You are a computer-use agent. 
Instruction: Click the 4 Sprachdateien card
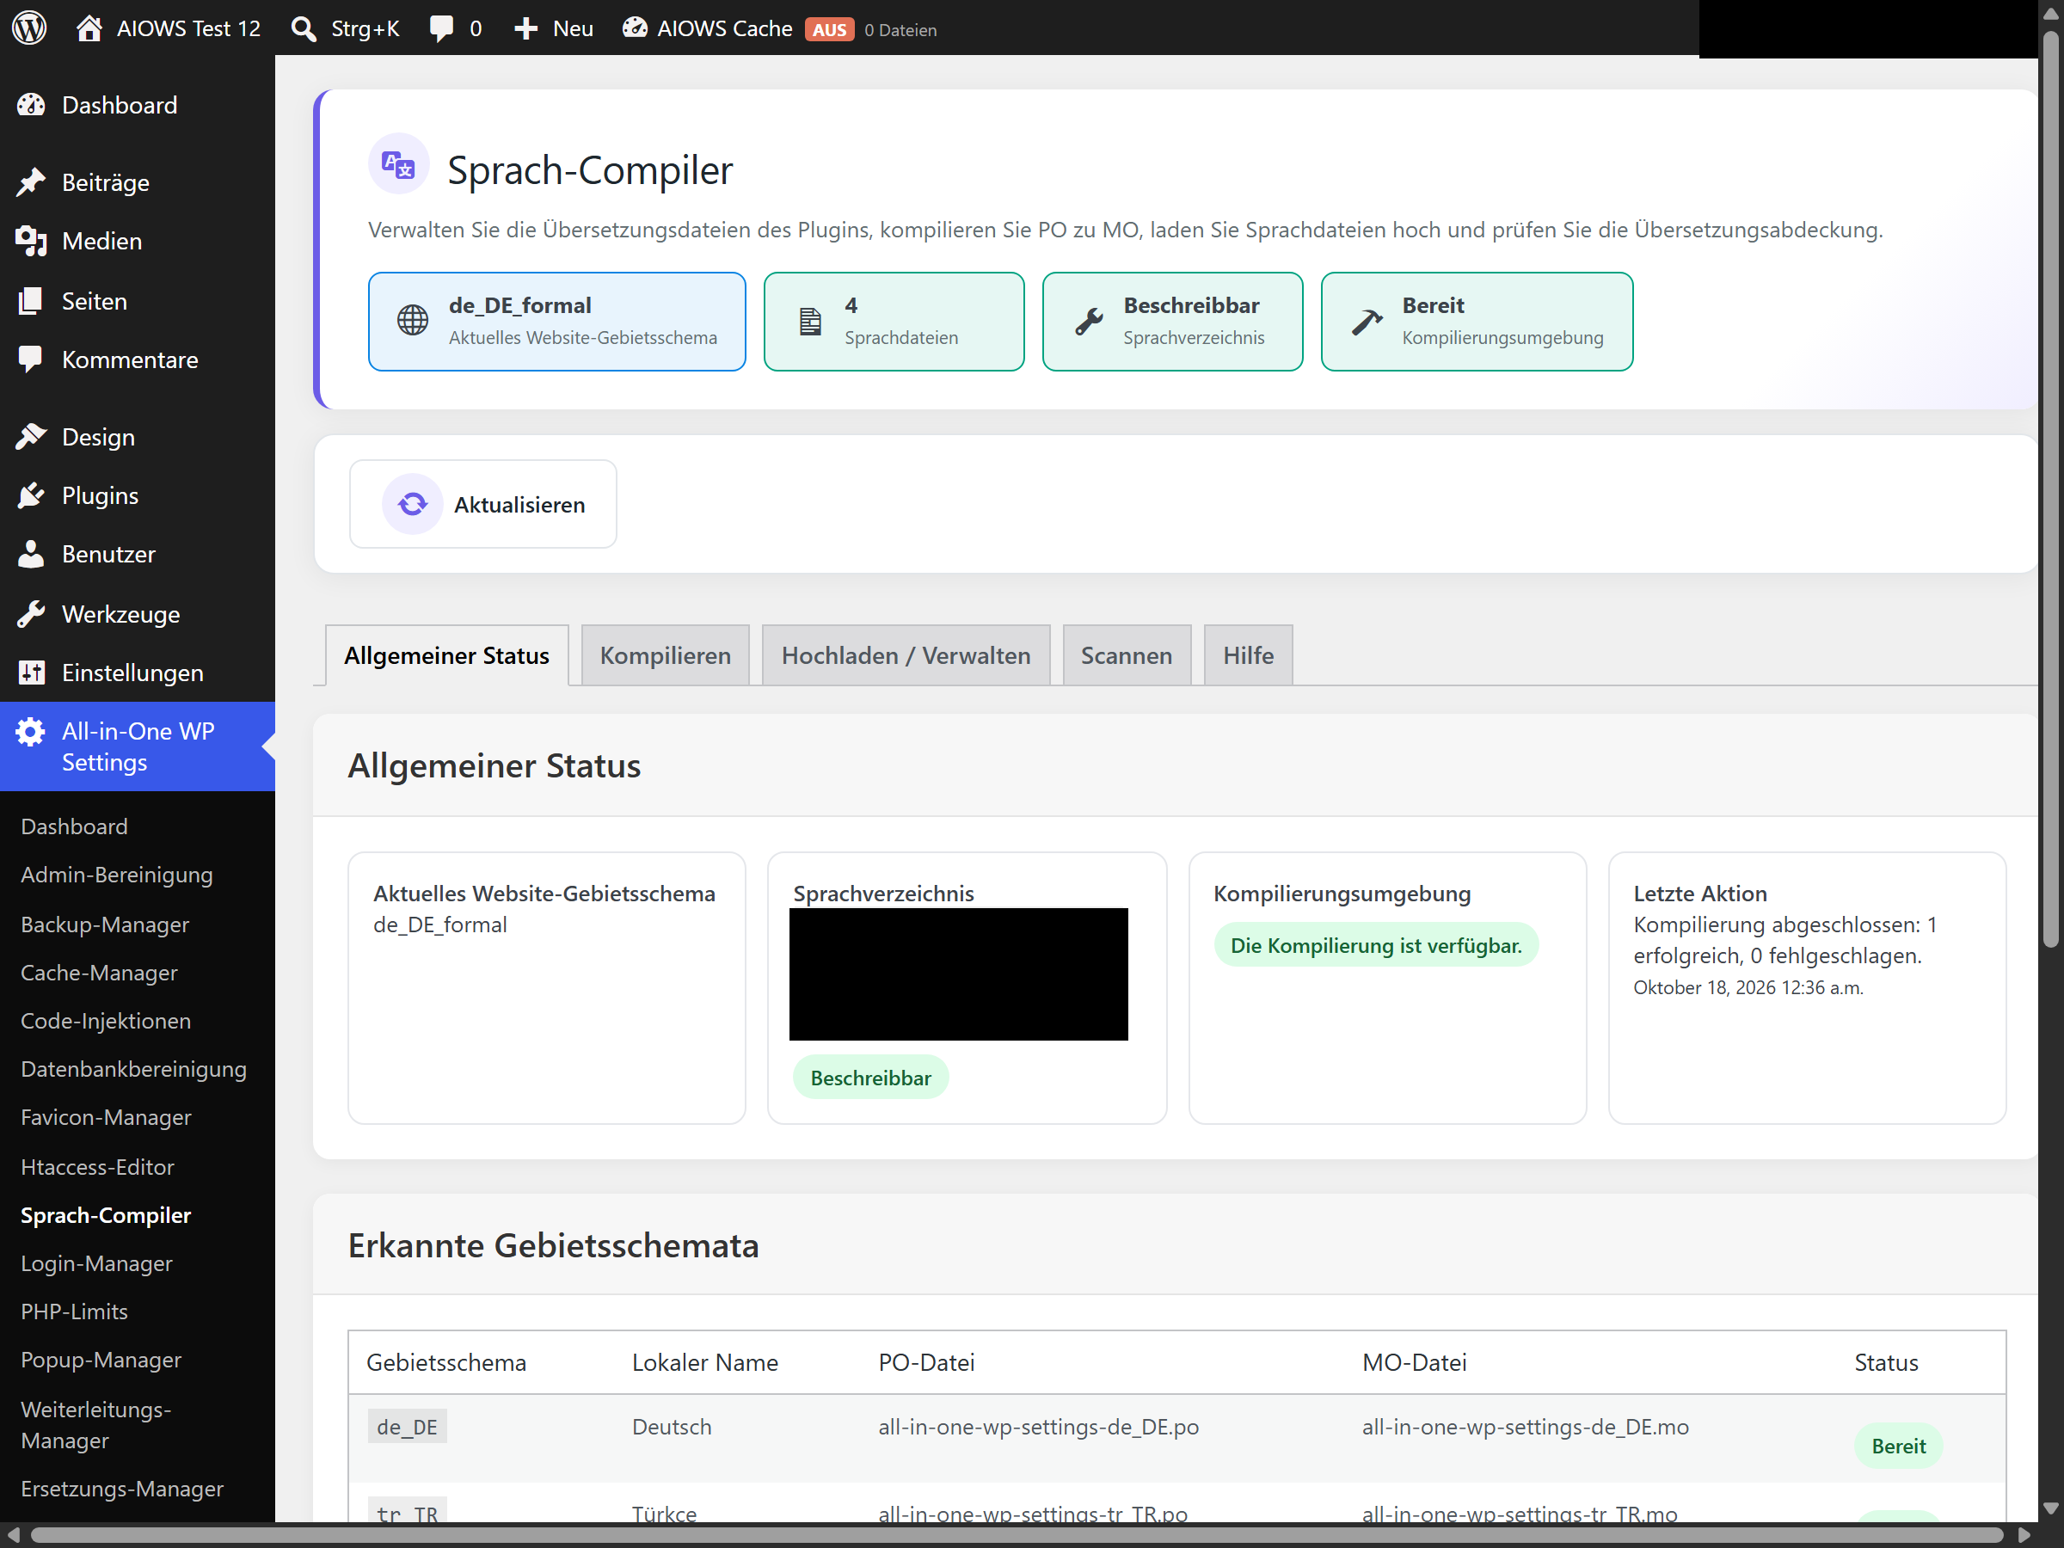[894, 322]
